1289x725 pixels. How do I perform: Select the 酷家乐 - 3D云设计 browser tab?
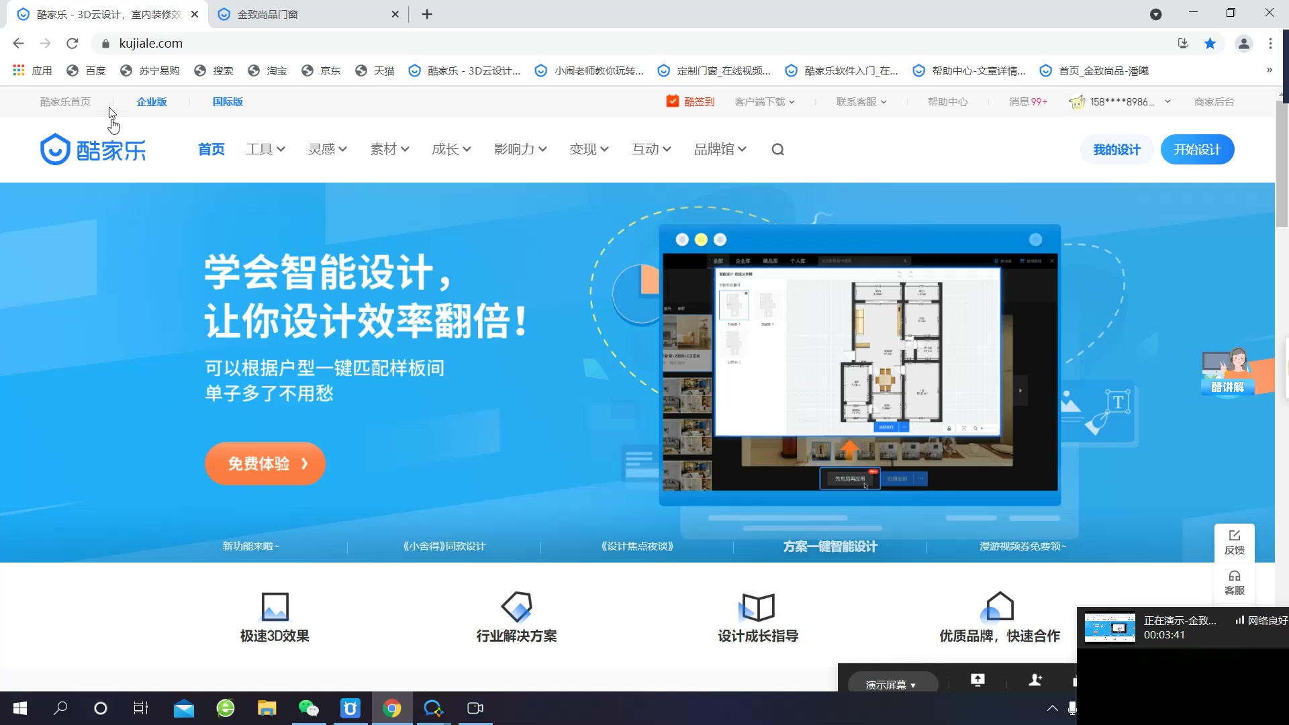tap(107, 14)
